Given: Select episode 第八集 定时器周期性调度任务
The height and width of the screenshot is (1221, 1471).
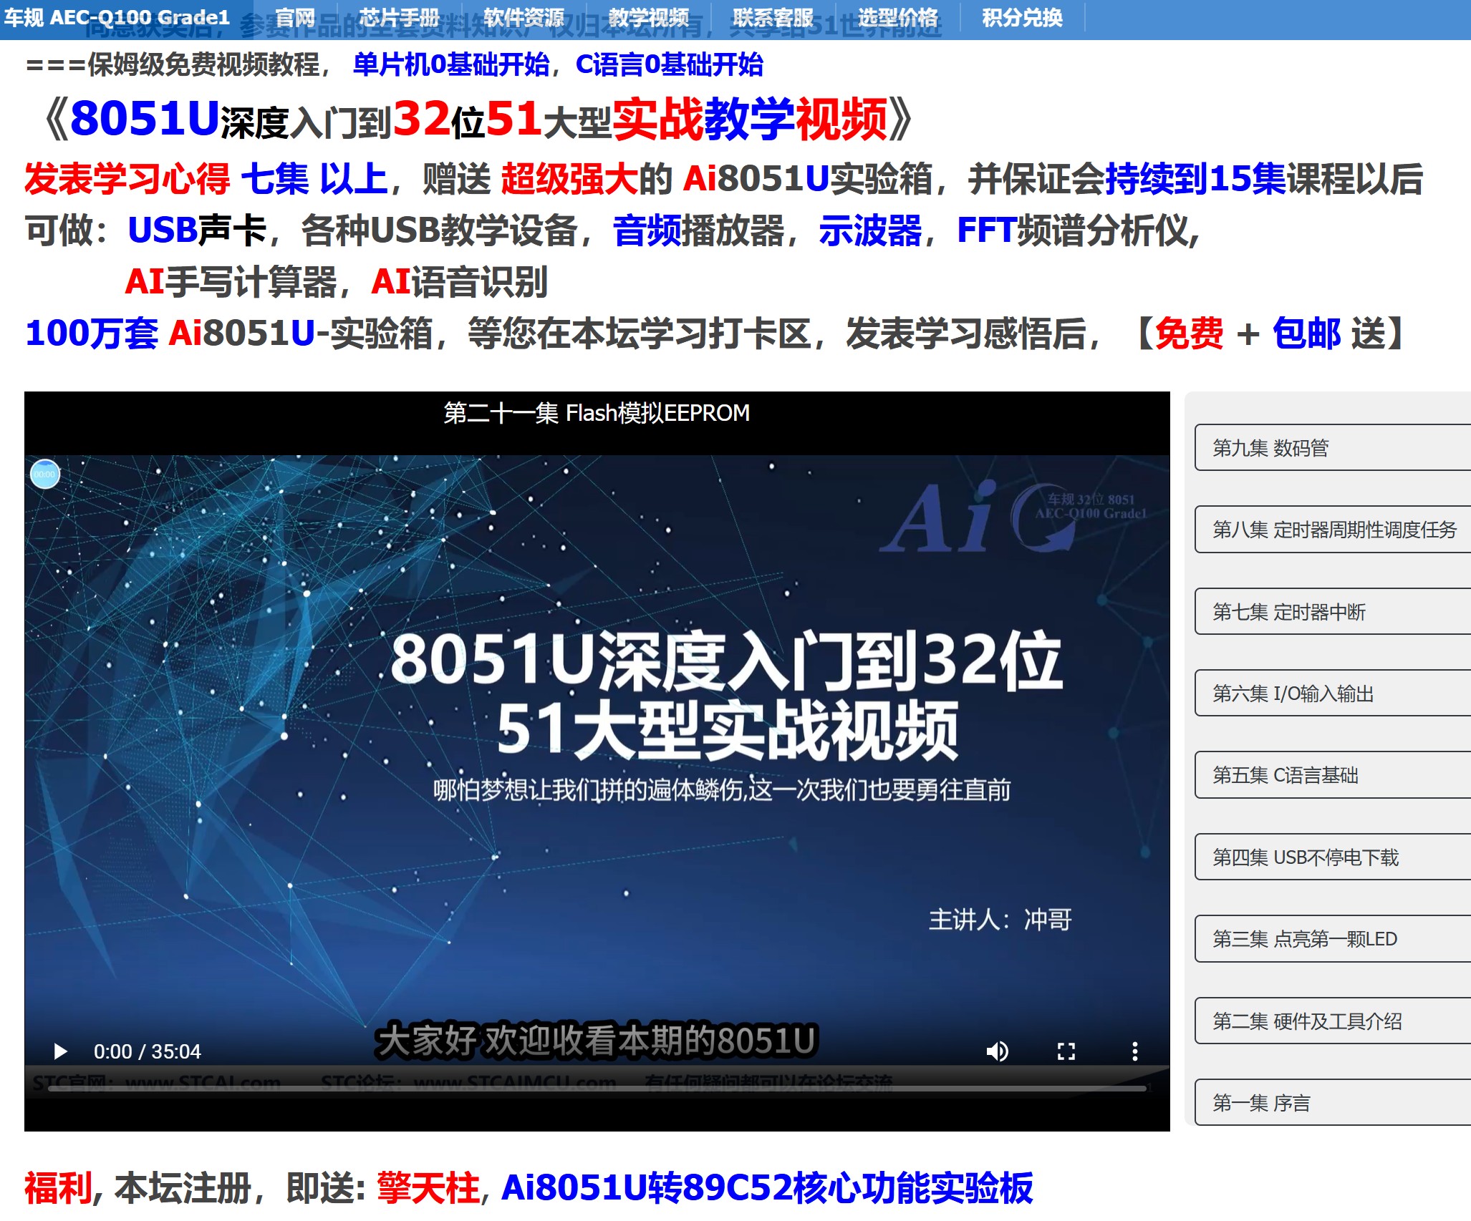Looking at the screenshot, I should click(1333, 530).
